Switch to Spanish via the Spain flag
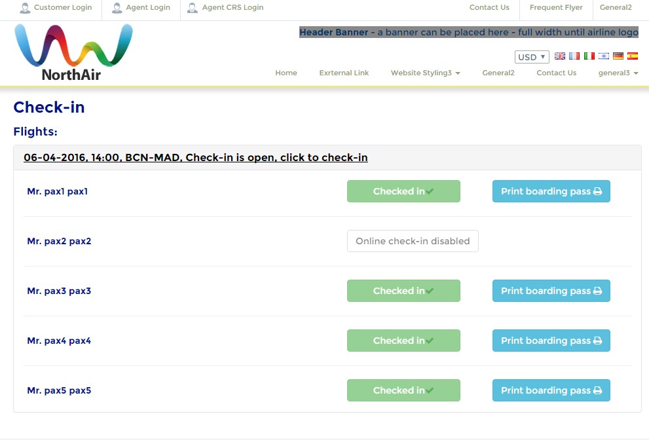The image size is (649, 444). 633,56
